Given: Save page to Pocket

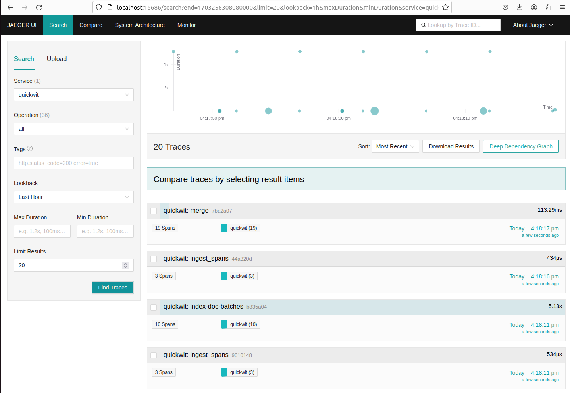Looking at the screenshot, I should pos(505,7).
